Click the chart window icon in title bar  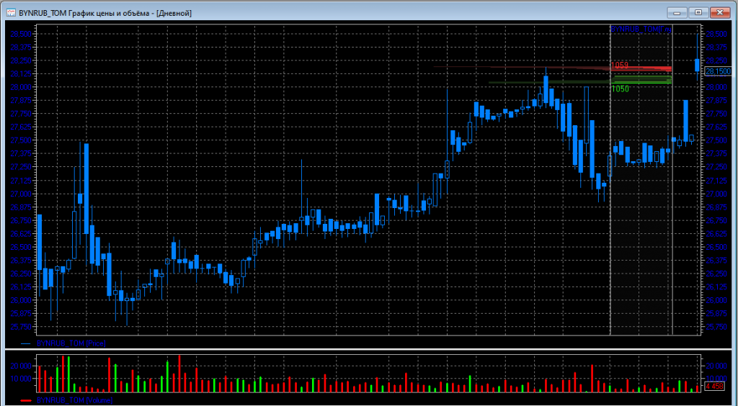click(x=10, y=13)
